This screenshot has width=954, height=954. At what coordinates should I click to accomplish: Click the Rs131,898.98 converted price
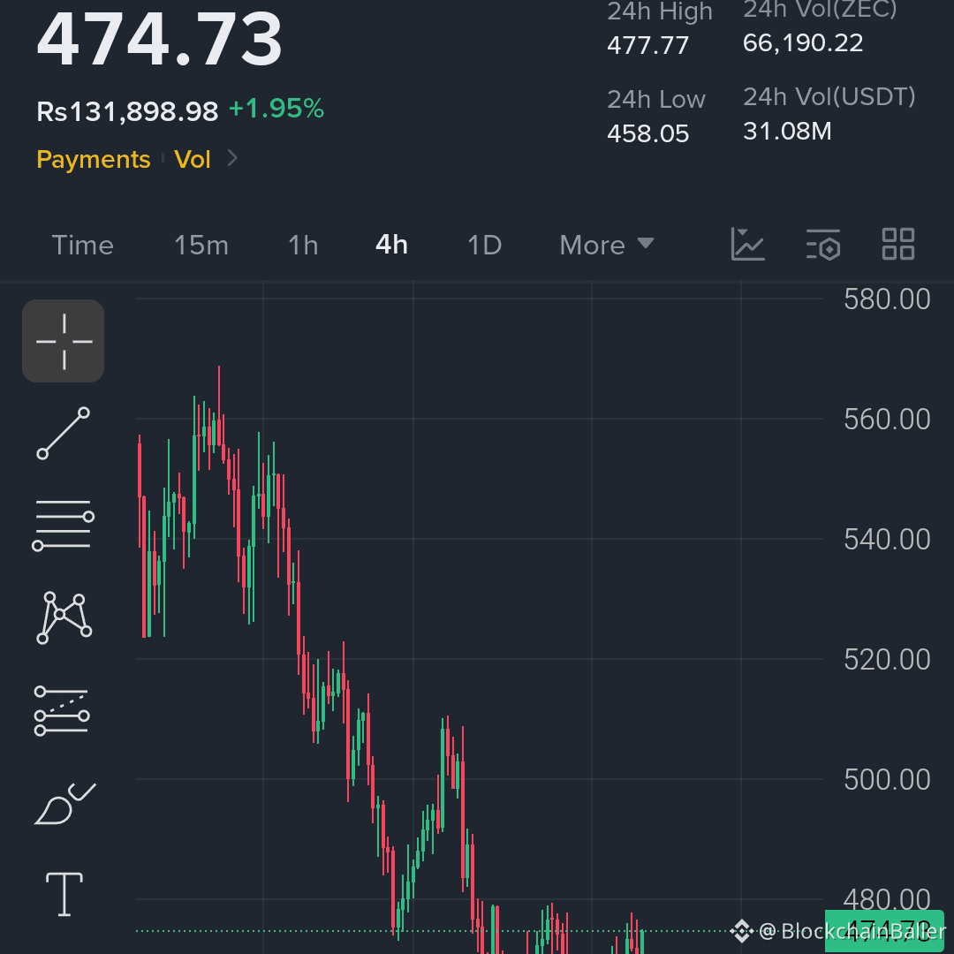(127, 111)
